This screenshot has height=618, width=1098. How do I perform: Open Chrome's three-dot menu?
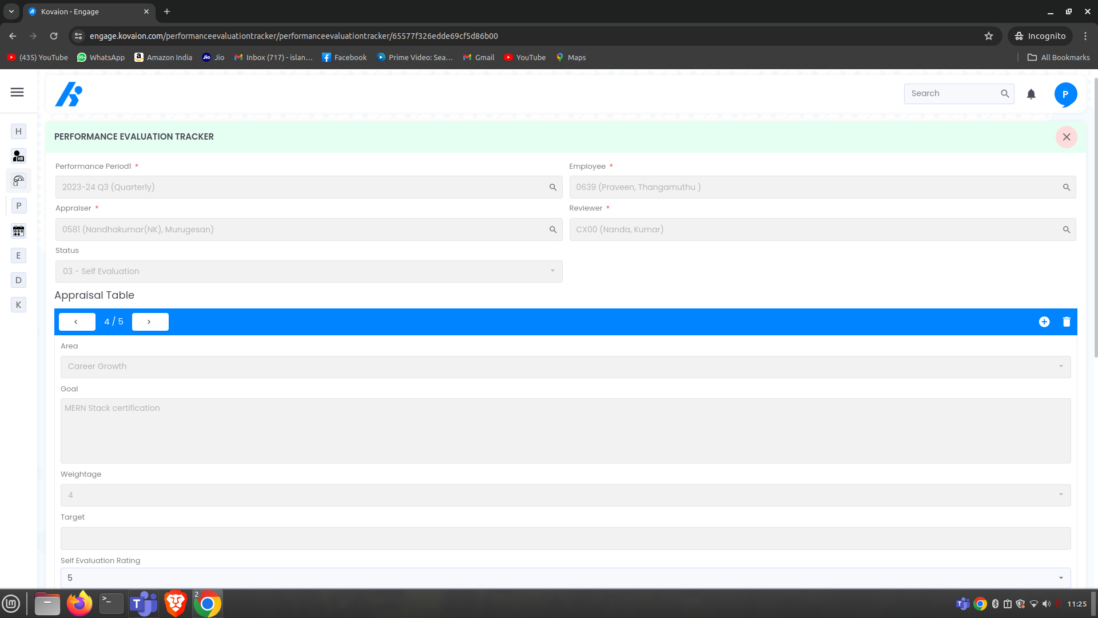(1086, 35)
